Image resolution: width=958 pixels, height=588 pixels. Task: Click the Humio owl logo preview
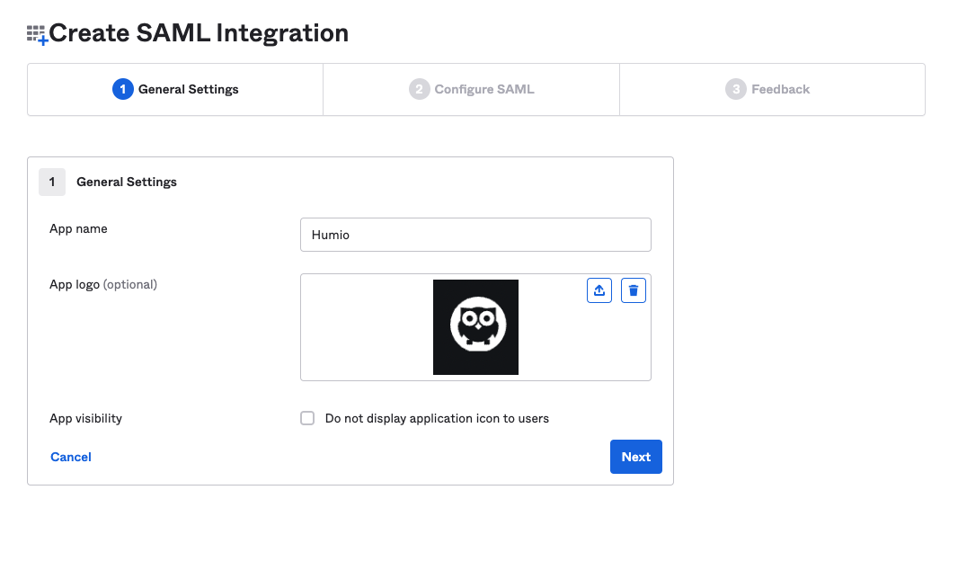475,326
